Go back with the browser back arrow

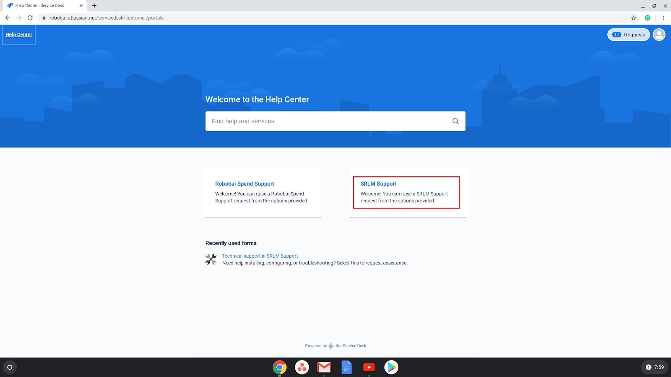point(8,18)
